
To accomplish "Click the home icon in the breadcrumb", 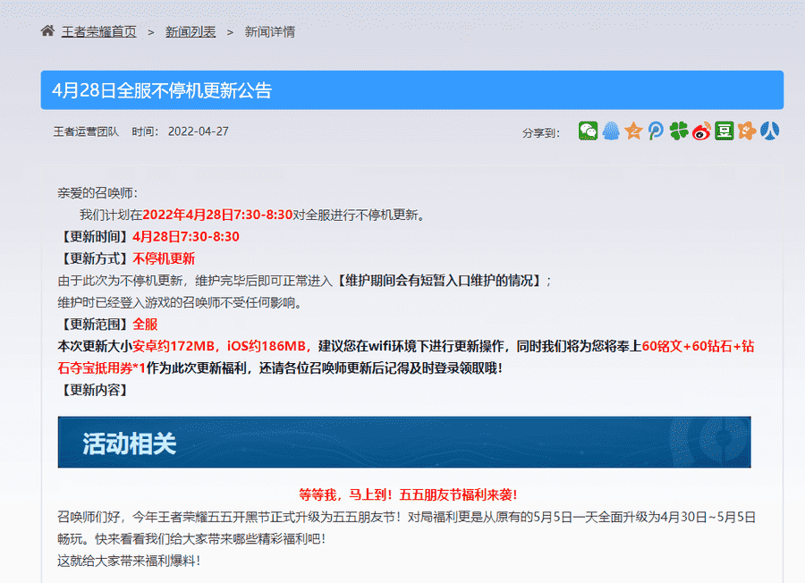I will click(47, 30).
